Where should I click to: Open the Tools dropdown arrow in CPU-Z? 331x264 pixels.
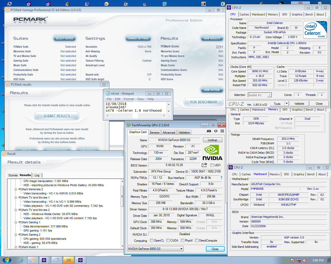coord(287,104)
